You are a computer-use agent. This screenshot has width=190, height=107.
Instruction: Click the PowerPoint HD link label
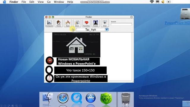pos(177,23)
